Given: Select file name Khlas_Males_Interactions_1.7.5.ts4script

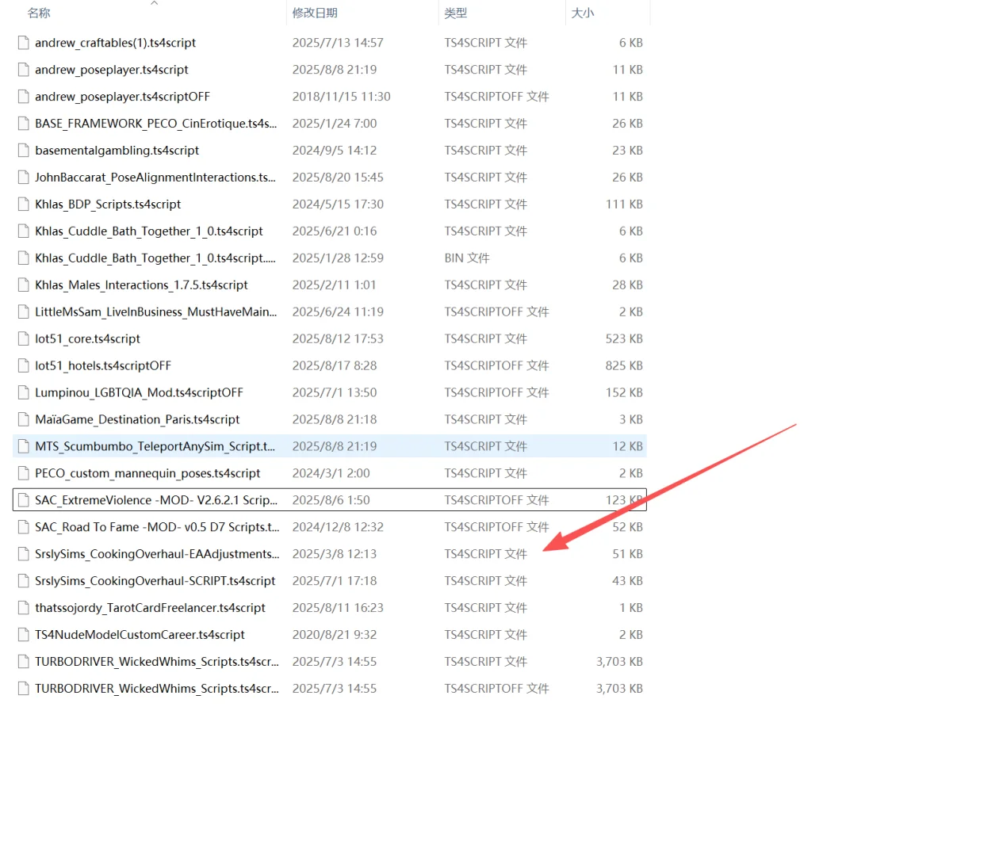Looking at the screenshot, I should click(x=141, y=285).
